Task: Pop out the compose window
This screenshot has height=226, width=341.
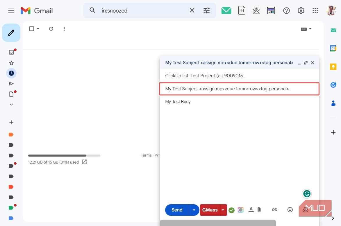Action: [306, 63]
